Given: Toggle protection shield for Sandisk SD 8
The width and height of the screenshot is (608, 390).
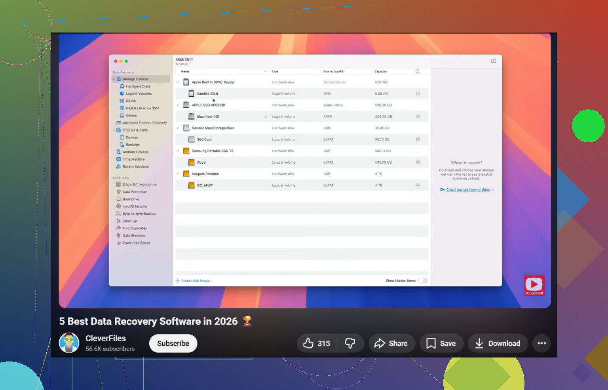Looking at the screenshot, I should pyautogui.click(x=418, y=94).
